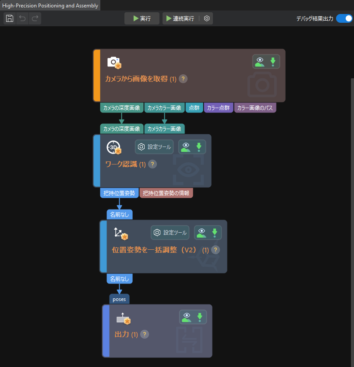The image size is (354, 367).
Task: Click camera icon of カメラから画像を取得 step
Action: (x=114, y=63)
